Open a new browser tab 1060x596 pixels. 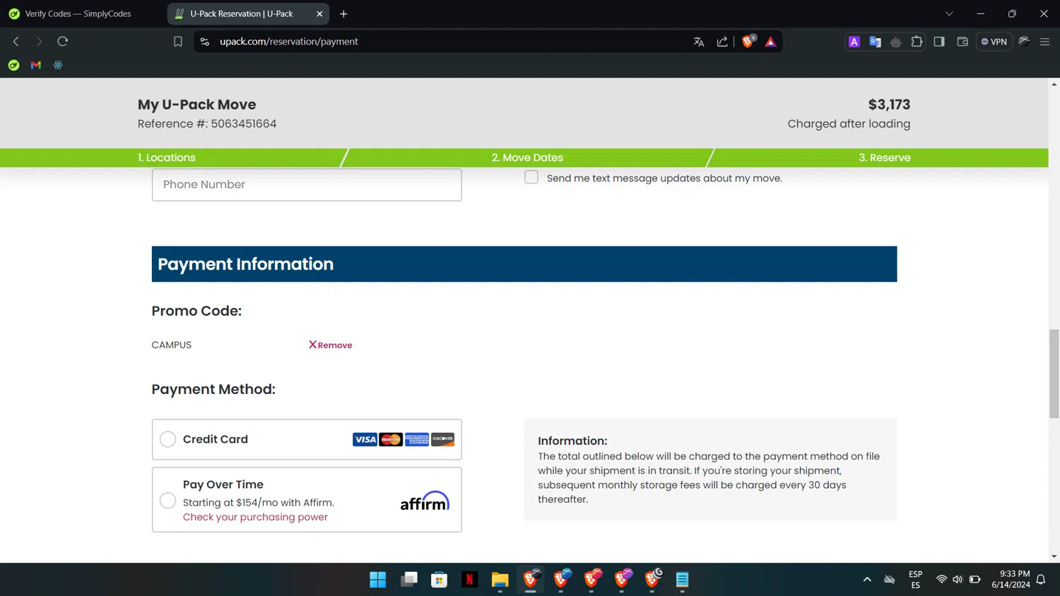(x=343, y=13)
